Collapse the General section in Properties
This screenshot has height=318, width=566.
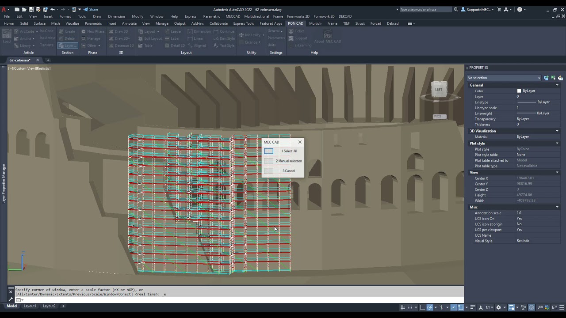(x=557, y=85)
